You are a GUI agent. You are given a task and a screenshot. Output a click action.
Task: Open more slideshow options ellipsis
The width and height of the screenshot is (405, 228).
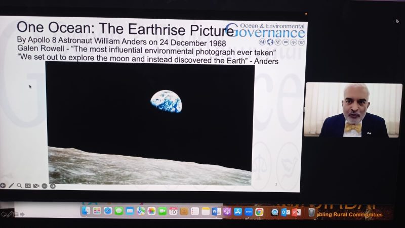click(45, 186)
